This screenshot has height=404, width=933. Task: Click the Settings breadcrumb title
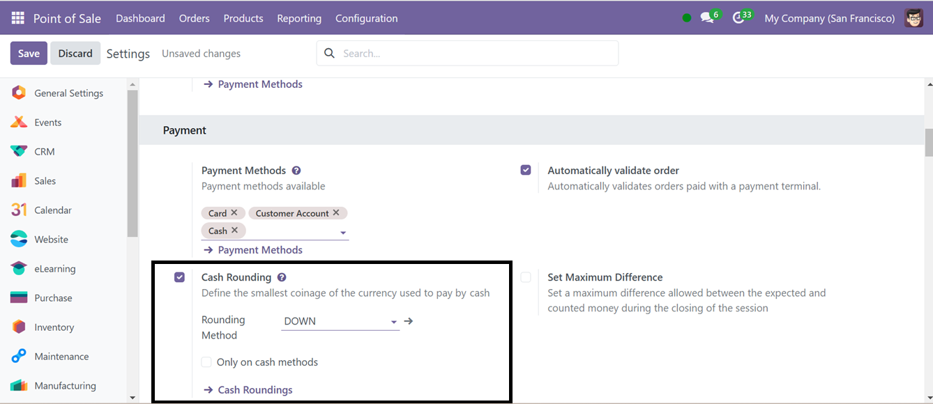click(x=128, y=54)
